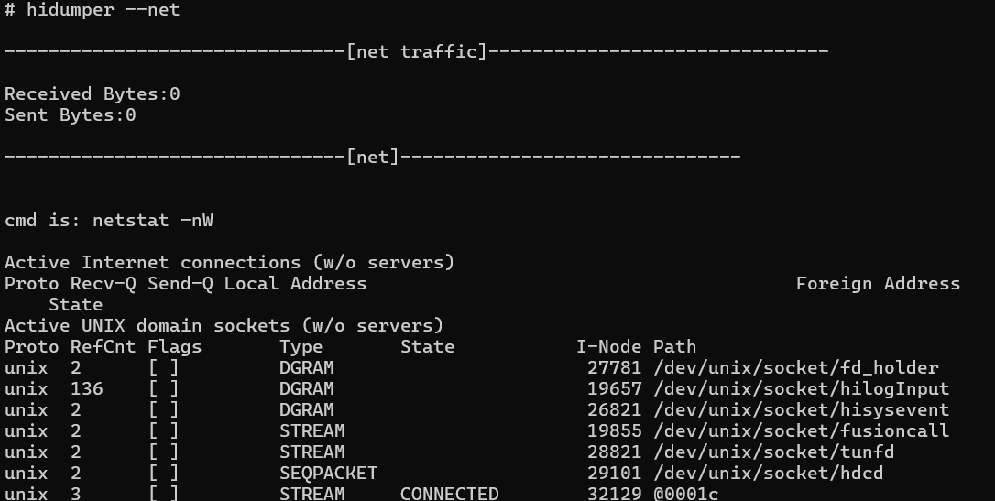Click the 'Foreign Address' column header
Image resolution: width=995 pixels, height=501 pixels.
click(878, 284)
